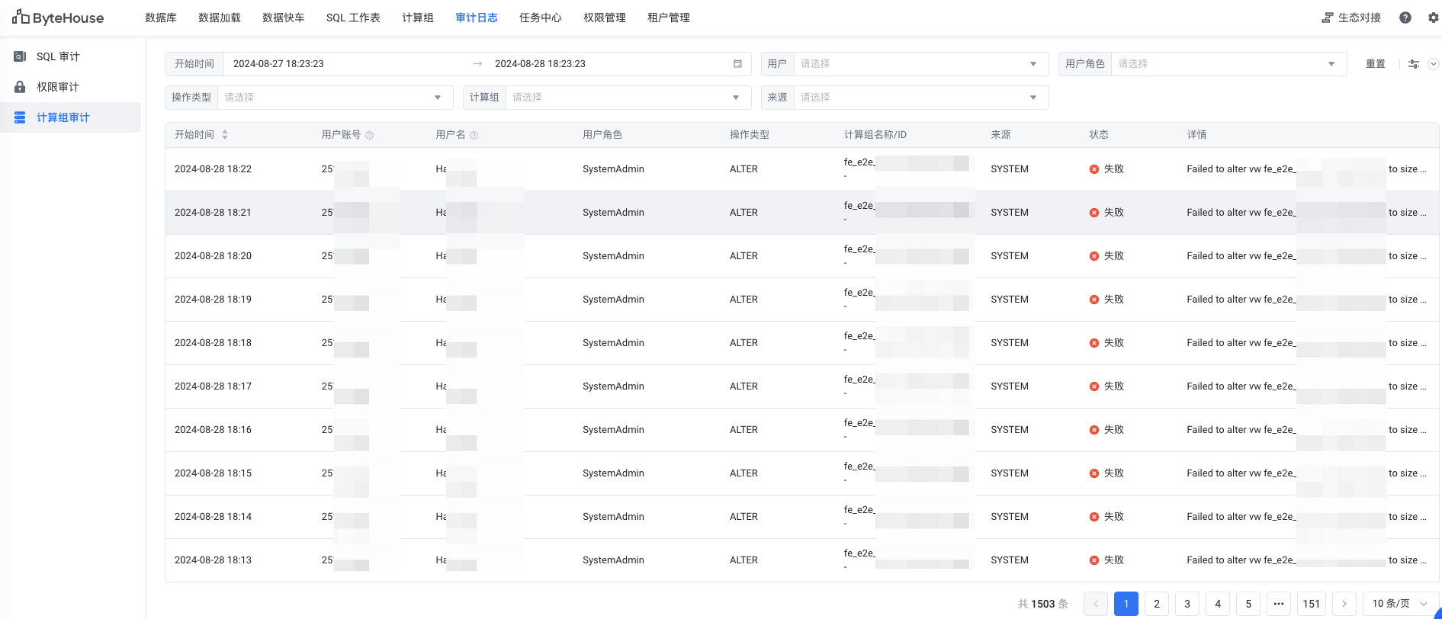Viewport: 1442px width, 619px height.
Task: Click SystemAdmin in the 18:20 row
Action: pyautogui.click(x=613, y=256)
